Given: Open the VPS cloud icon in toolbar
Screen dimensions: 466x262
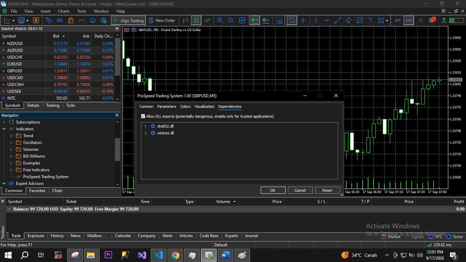Looking at the screenshot, I should [92, 20].
